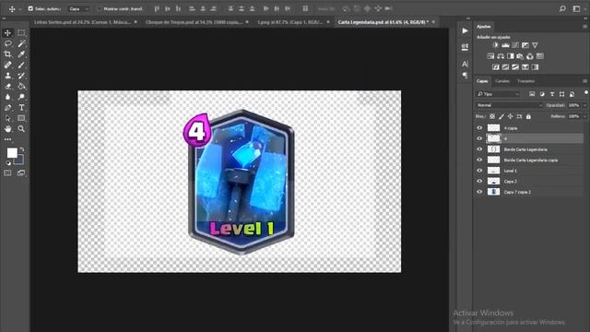This screenshot has height=332, width=590.
Task: Add a Curves adjustment
Action: (515, 45)
